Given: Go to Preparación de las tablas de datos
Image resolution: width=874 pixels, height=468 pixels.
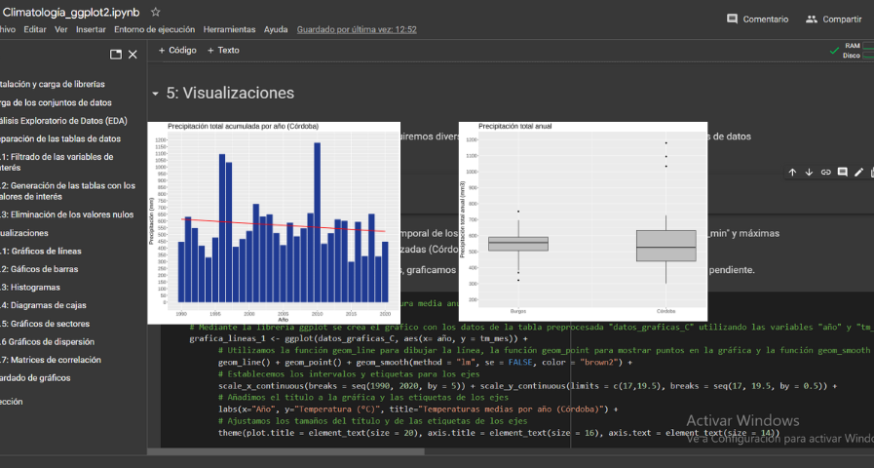Looking at the screenshot, I should (60, 138).
